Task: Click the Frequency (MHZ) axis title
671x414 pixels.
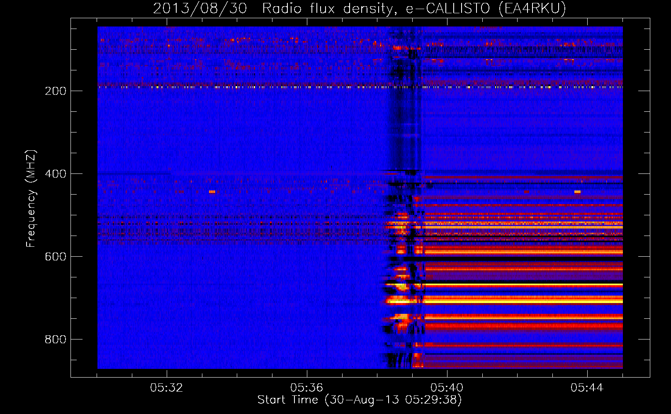Action: (x=31, y=198)
